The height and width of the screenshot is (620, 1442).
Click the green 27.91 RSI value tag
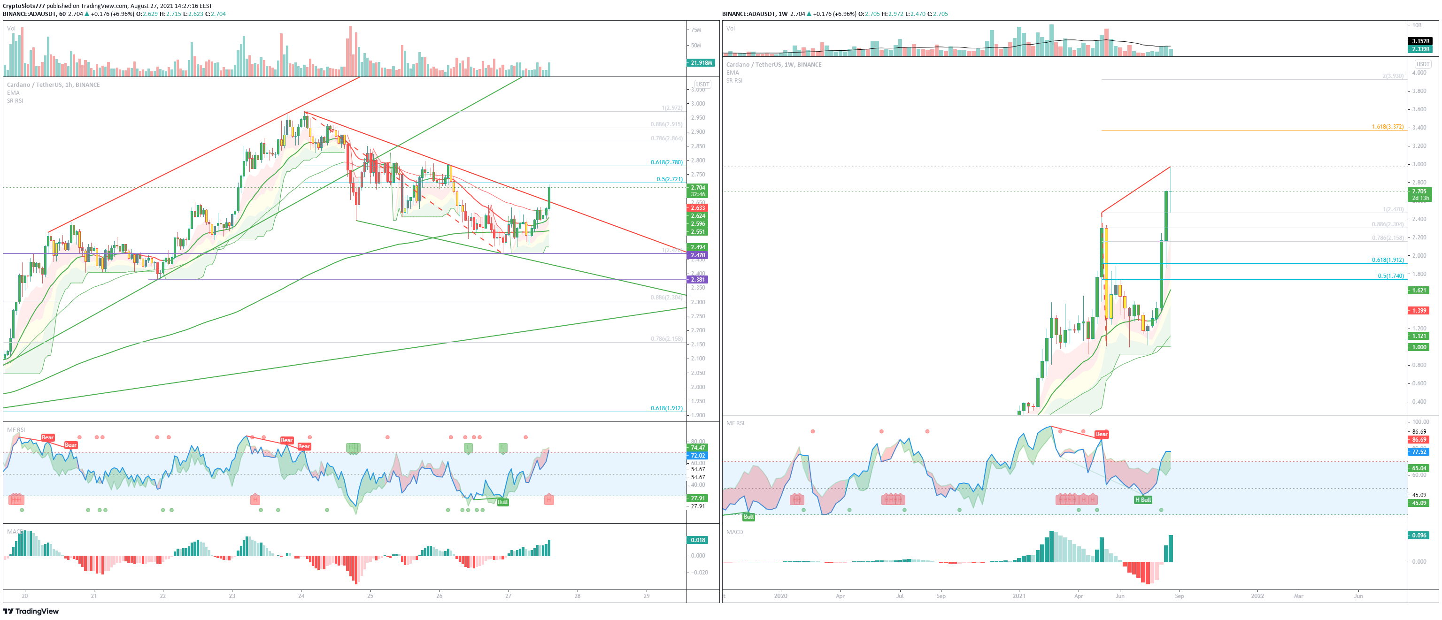tap(697, 498)
